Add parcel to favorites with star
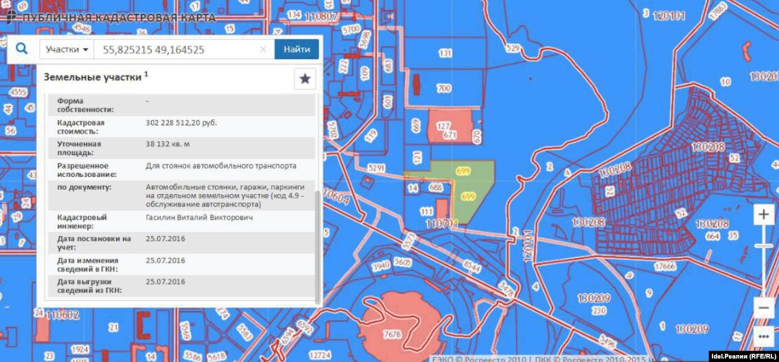This screenshot has width=779, height=362. (x=305, y=79)
